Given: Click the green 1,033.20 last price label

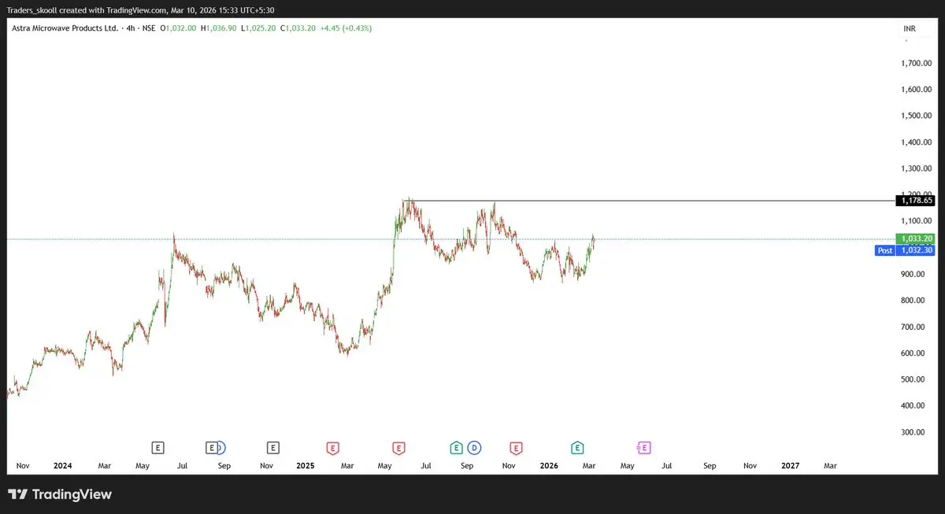Looking at the screenshot, I should point(915,239).
